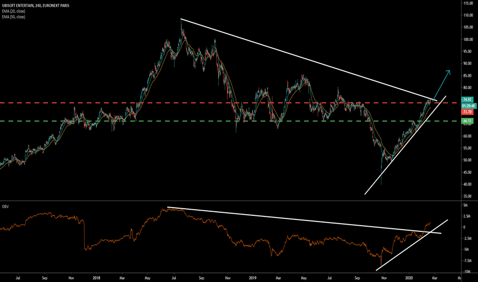The height and width of the screenshot is (282, 478).
Task: Click the 95.00 price axis label
Action: [468, 51]
